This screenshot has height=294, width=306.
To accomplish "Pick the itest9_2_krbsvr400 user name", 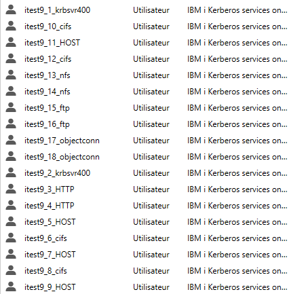I will coord(57,173).
